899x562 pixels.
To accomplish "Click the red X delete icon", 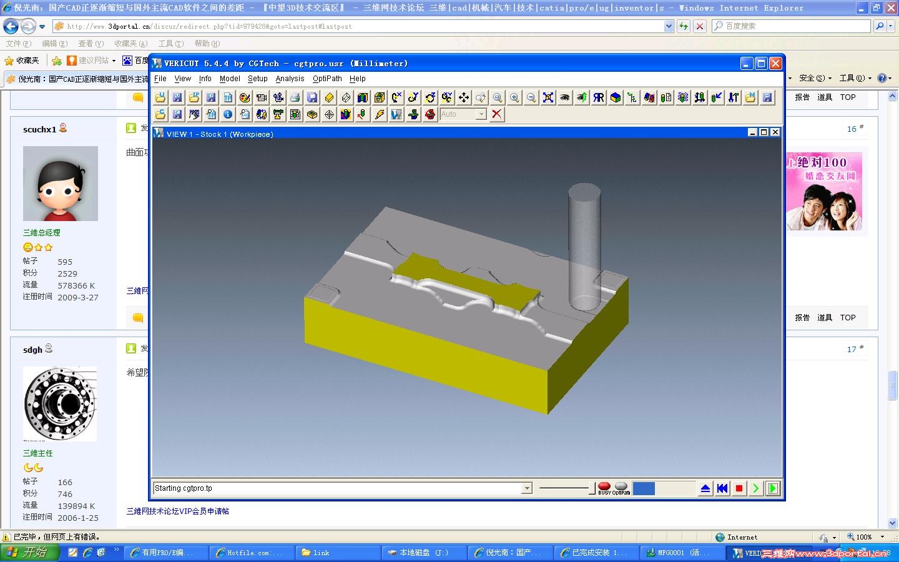I will tap(496, 114).
